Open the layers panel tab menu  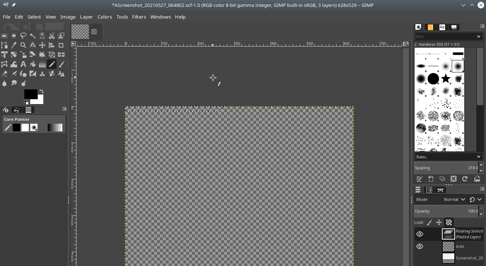(x=482, y=189)
